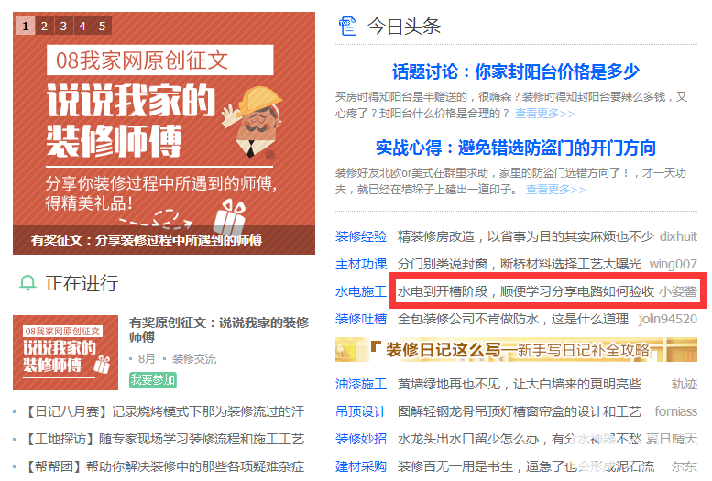Click the green 我要参加 button
Screen dimensions: 712x481
(153, 379)
